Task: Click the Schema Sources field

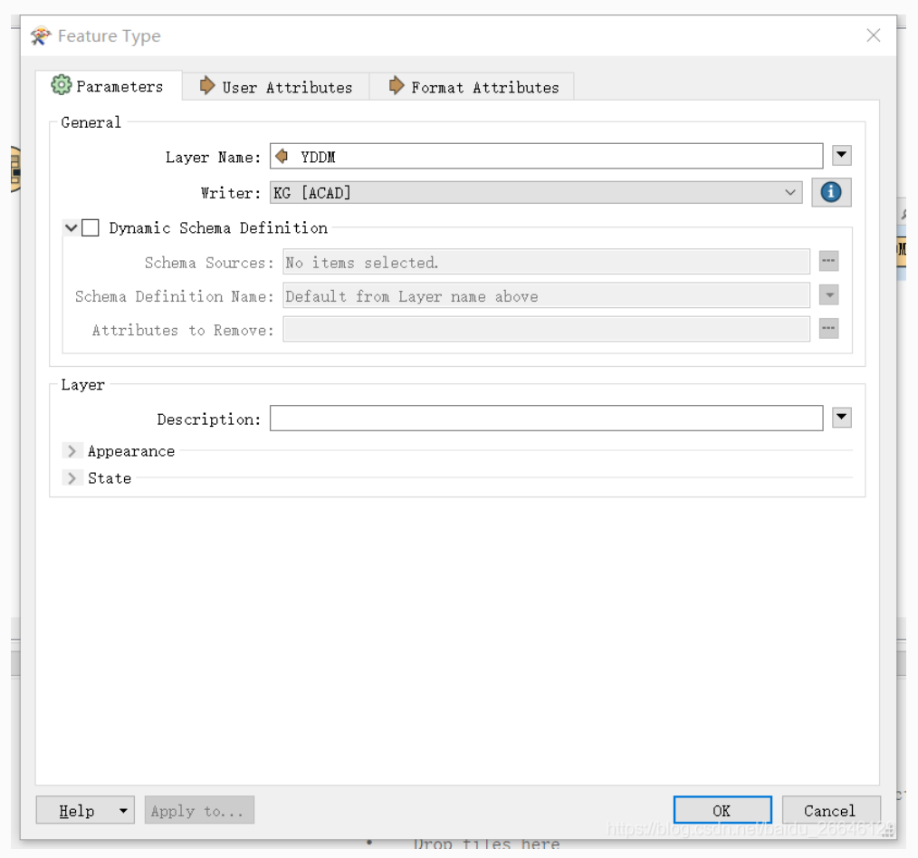Action: [x=546, y=261]
